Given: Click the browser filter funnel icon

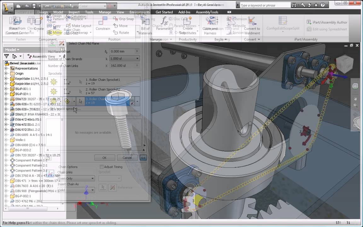Looking at the screenshot, I should [x=7, y=56].
